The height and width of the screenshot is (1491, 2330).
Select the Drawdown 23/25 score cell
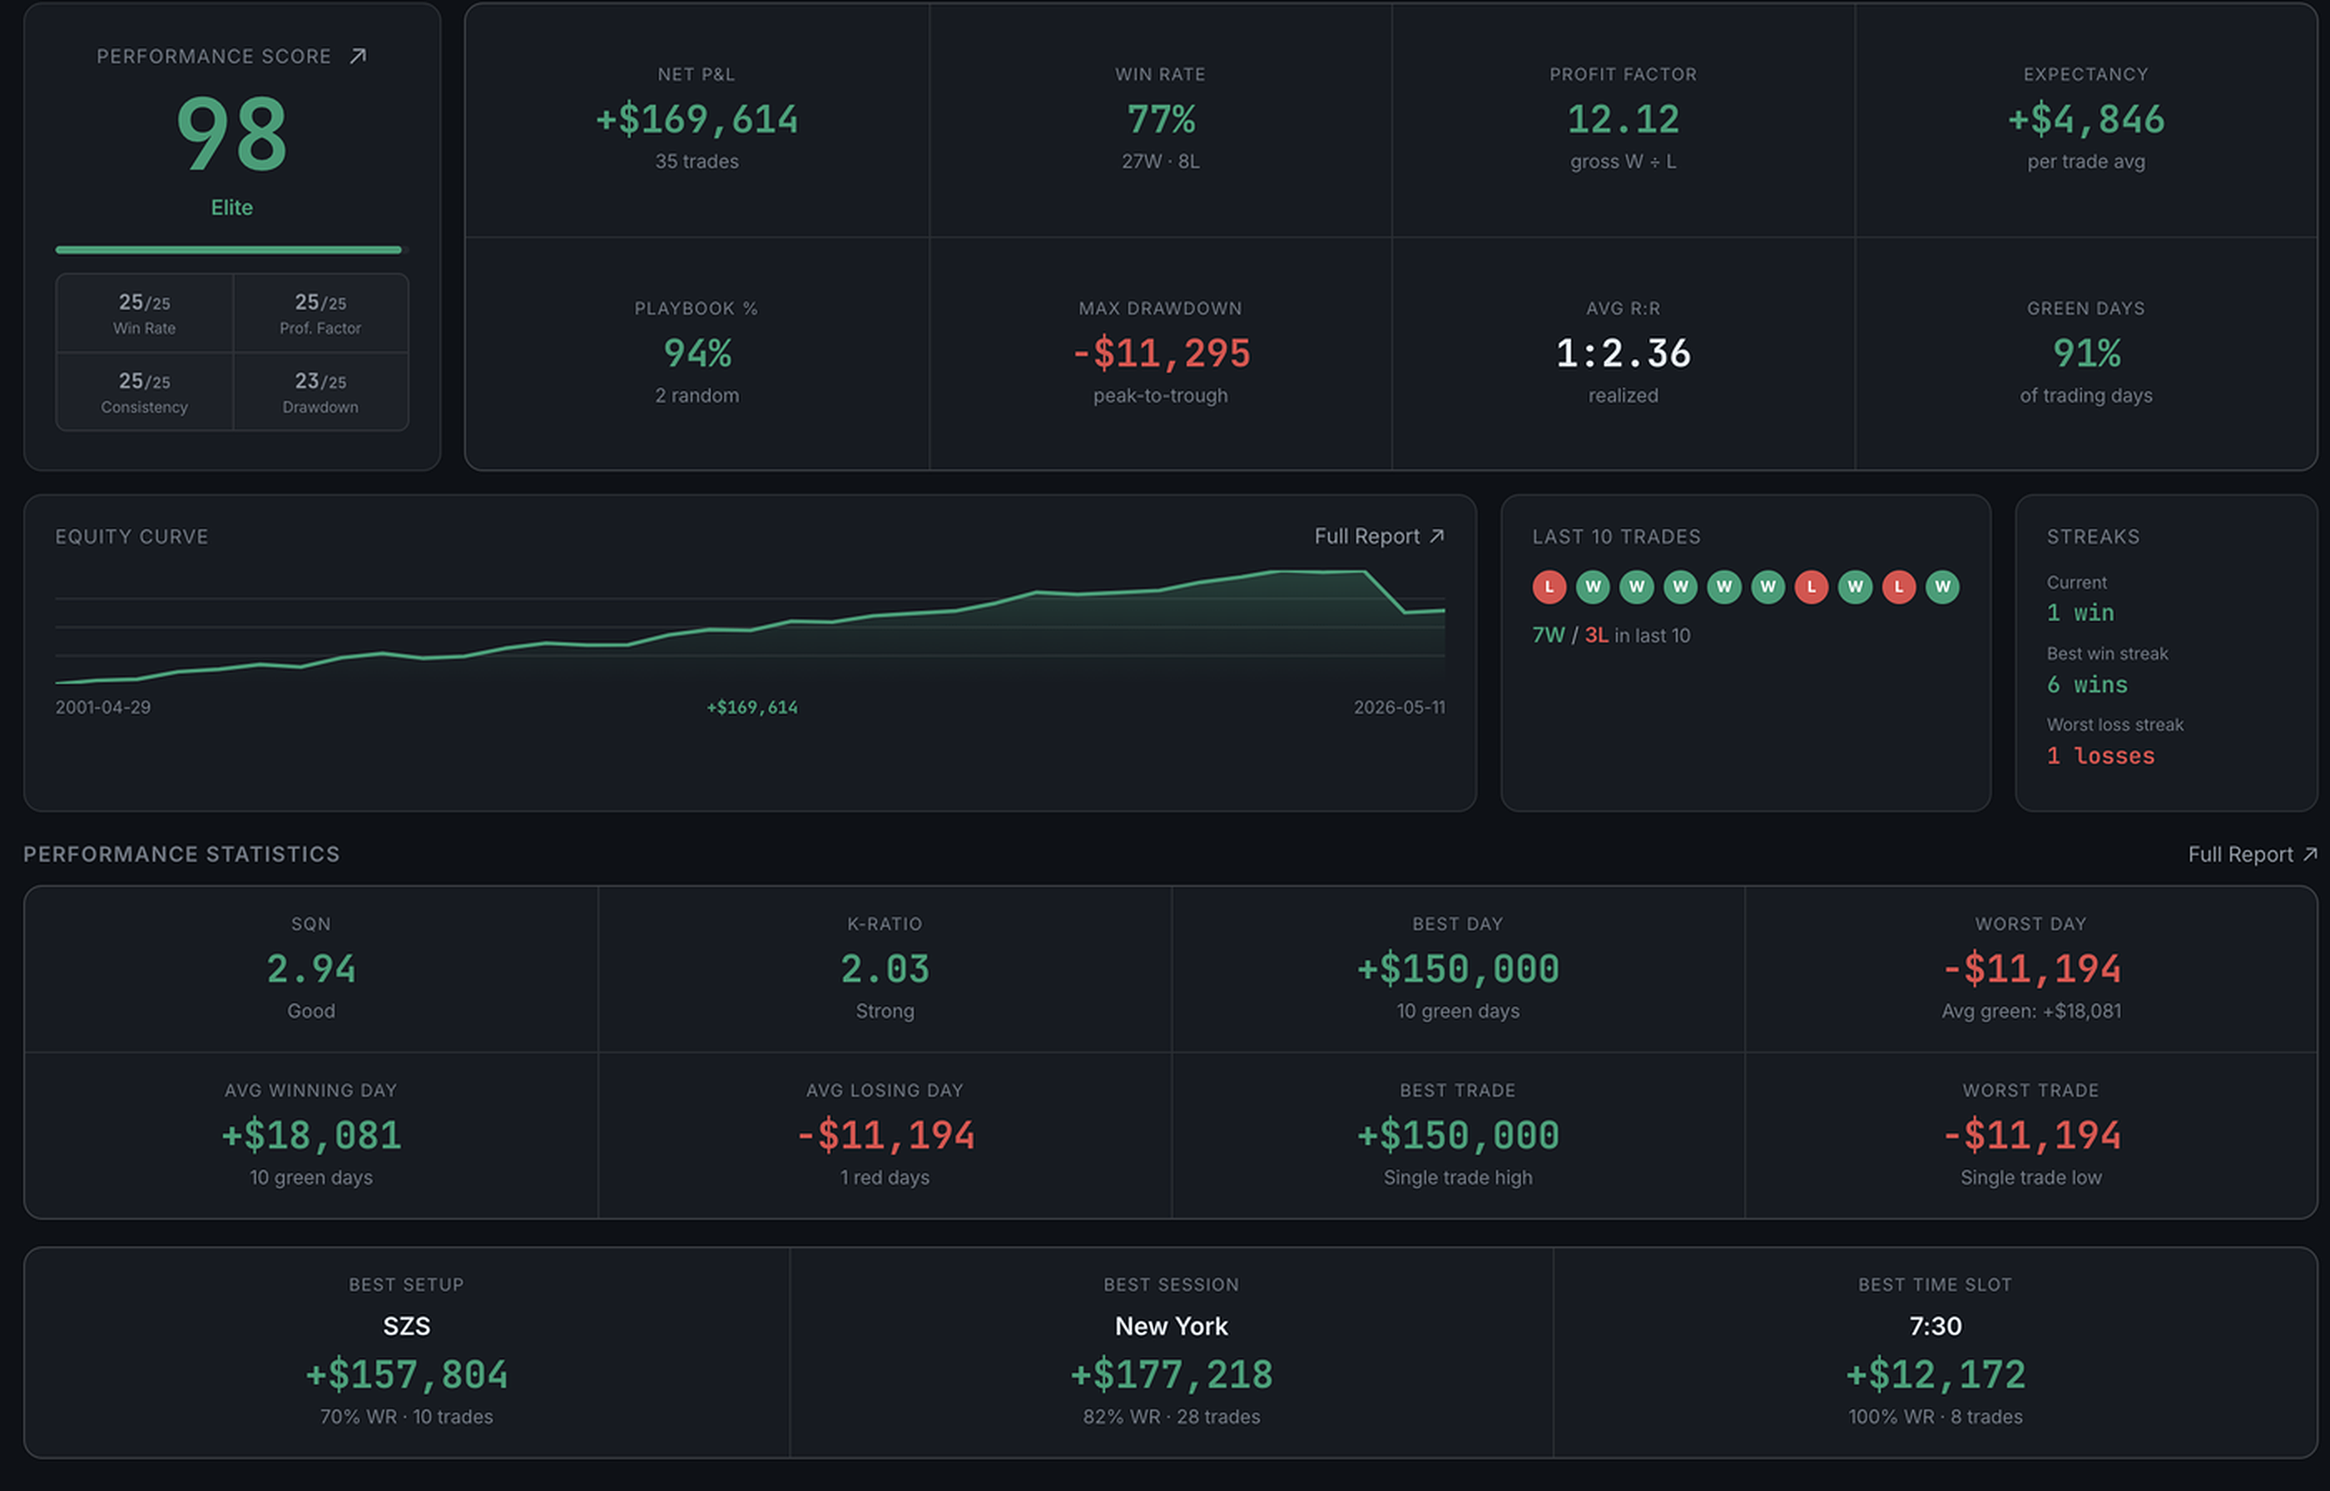pos(320,392)
